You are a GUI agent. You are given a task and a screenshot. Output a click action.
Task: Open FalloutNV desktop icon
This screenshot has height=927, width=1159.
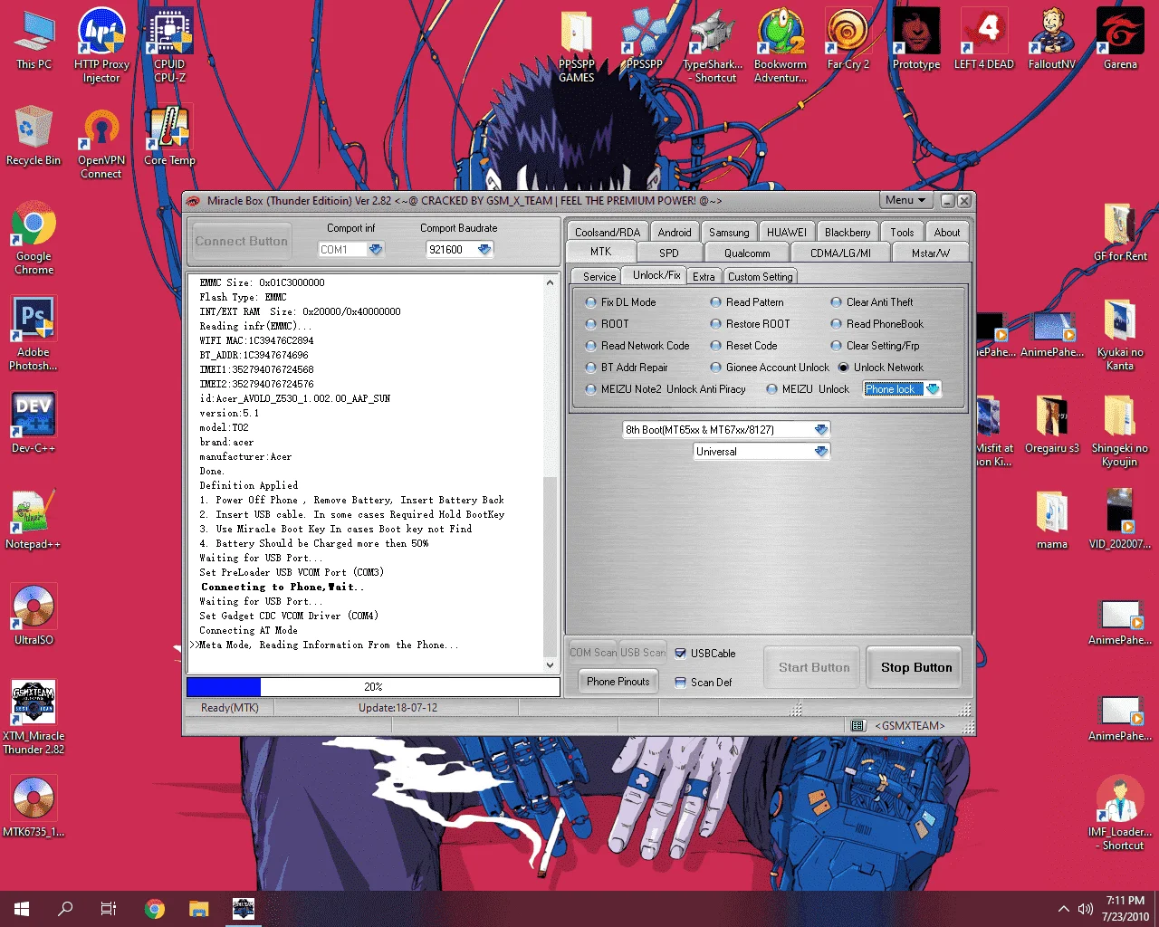point(1052,41)
